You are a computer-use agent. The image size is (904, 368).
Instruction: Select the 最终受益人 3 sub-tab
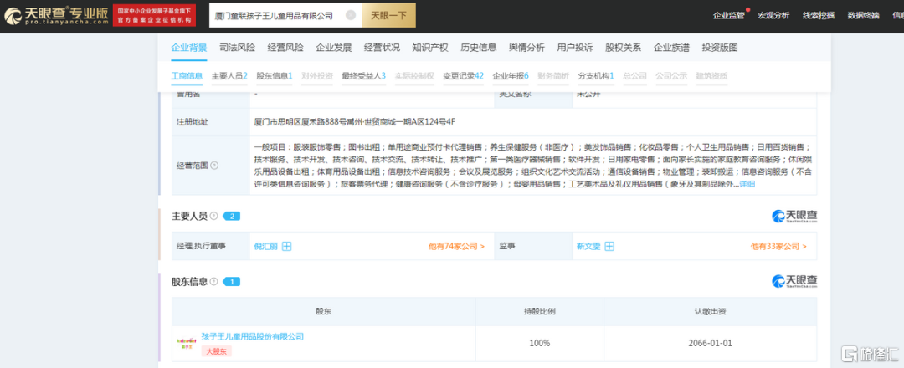(x=364, y=76)
